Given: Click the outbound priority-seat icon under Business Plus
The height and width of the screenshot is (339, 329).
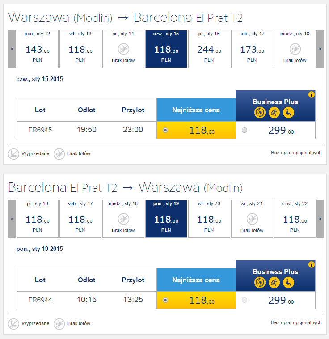Looking at the screenshot, I should tap(288, 113).
